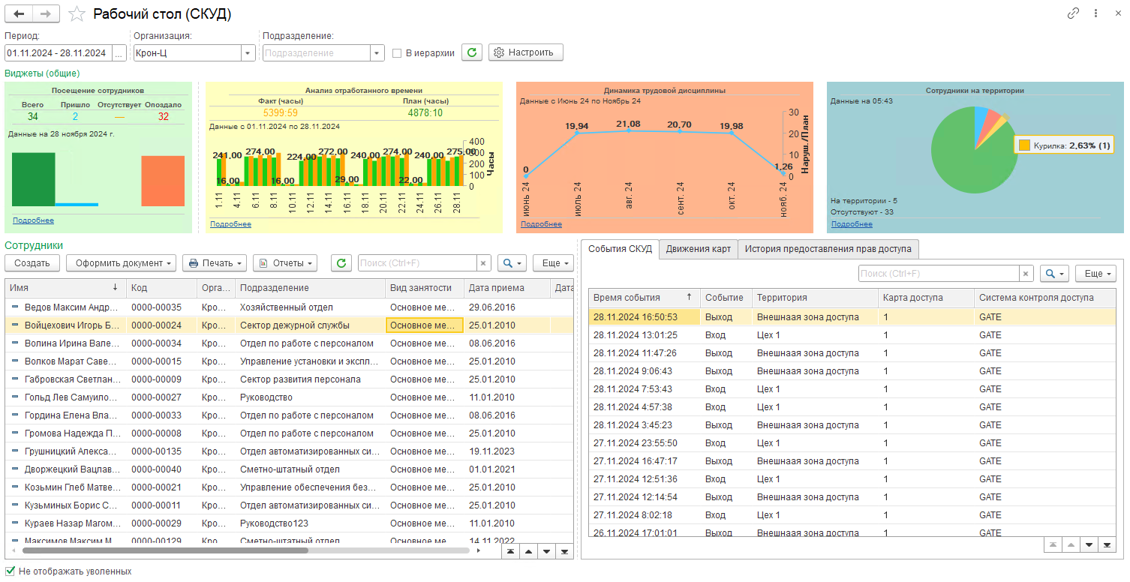Image resolution: width=1130 pixels, height=582 pixels.
Task: Expand the Отчеты dropdown menu
Action: 285,263
